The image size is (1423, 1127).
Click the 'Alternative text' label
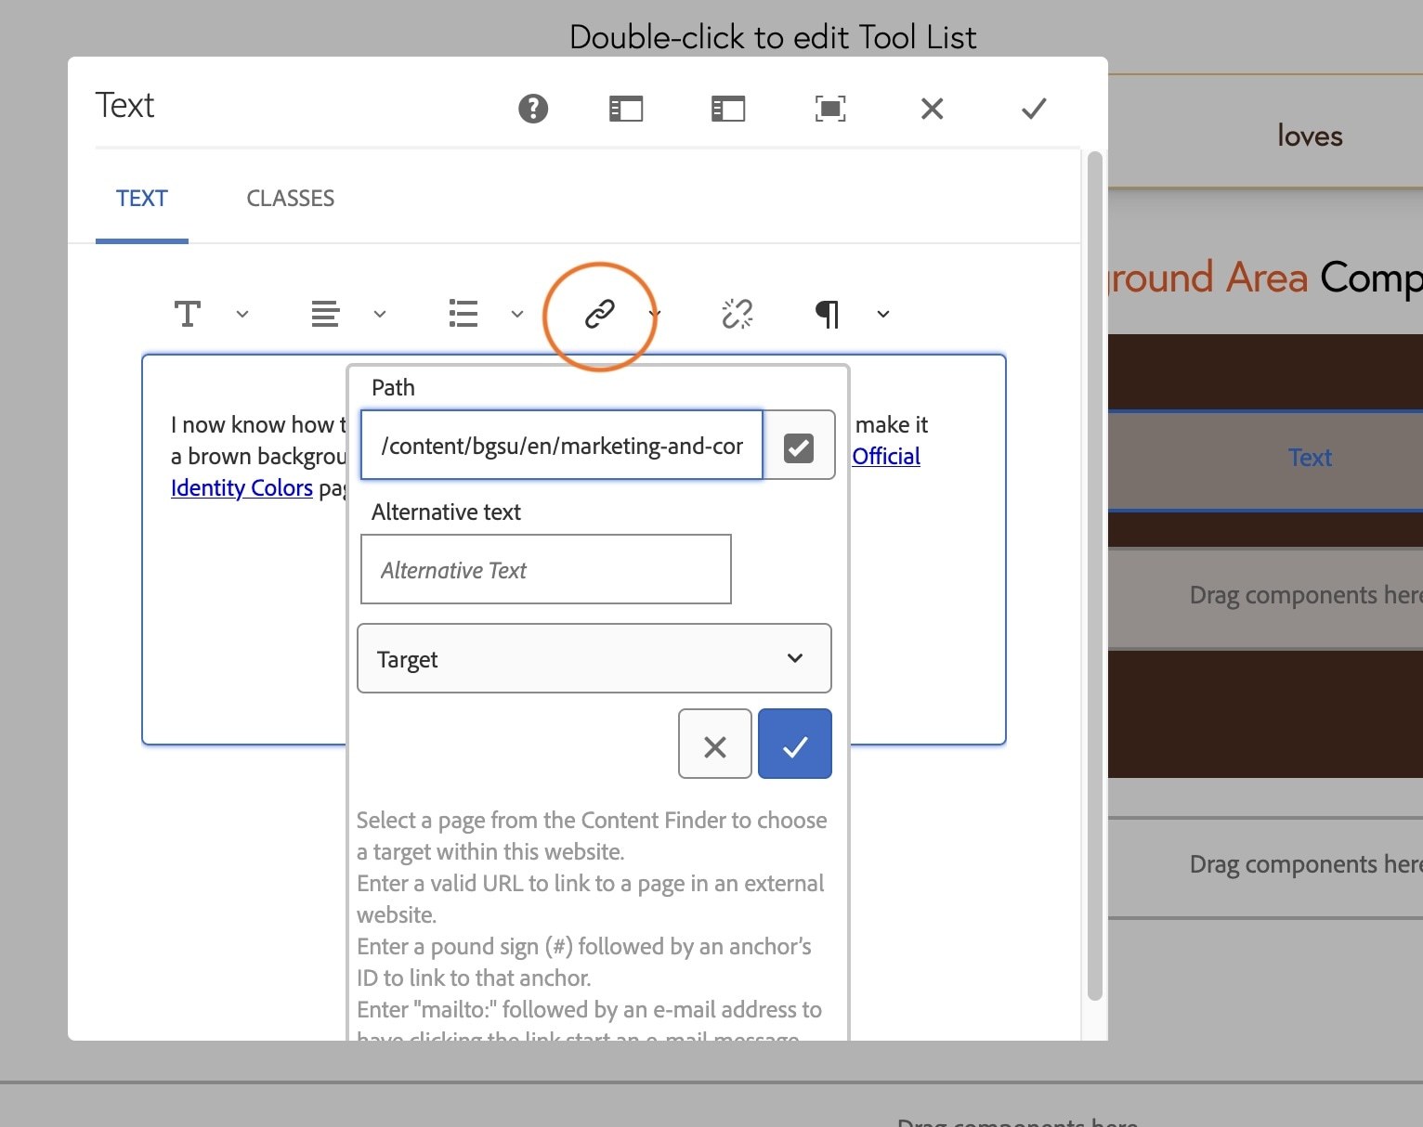pos(446,512)
